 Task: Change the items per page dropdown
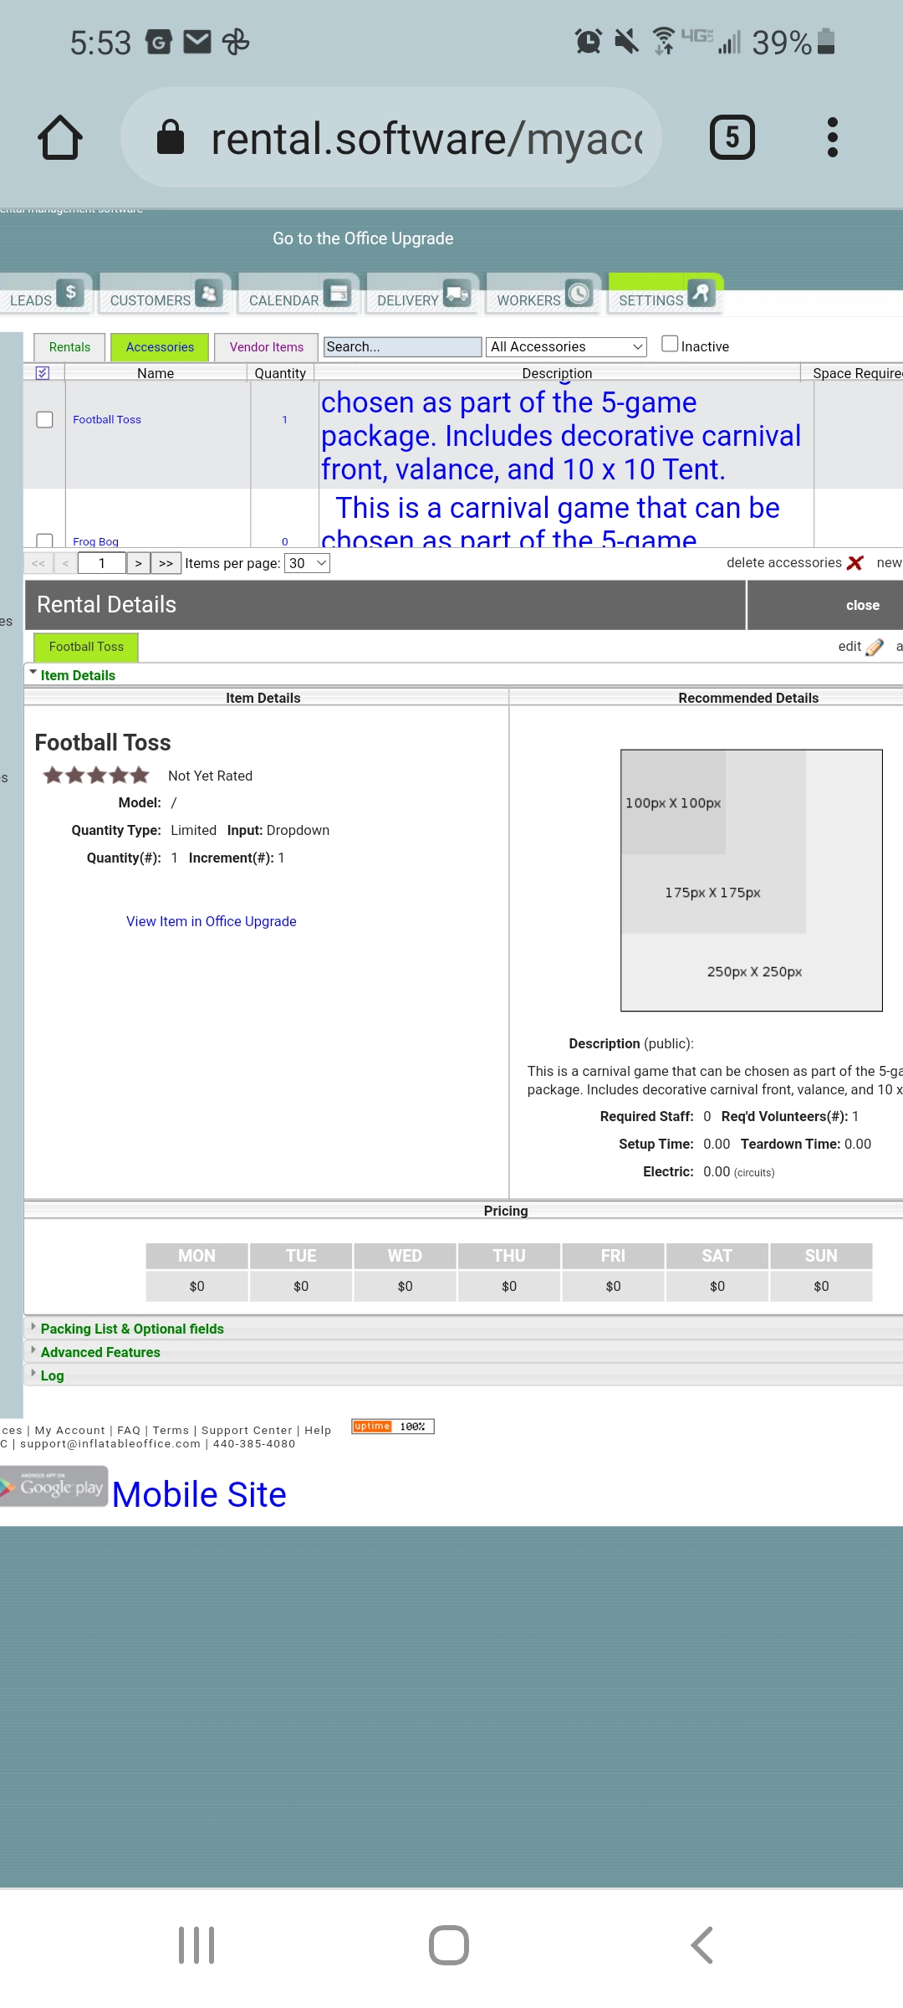(x=307, y=563)
